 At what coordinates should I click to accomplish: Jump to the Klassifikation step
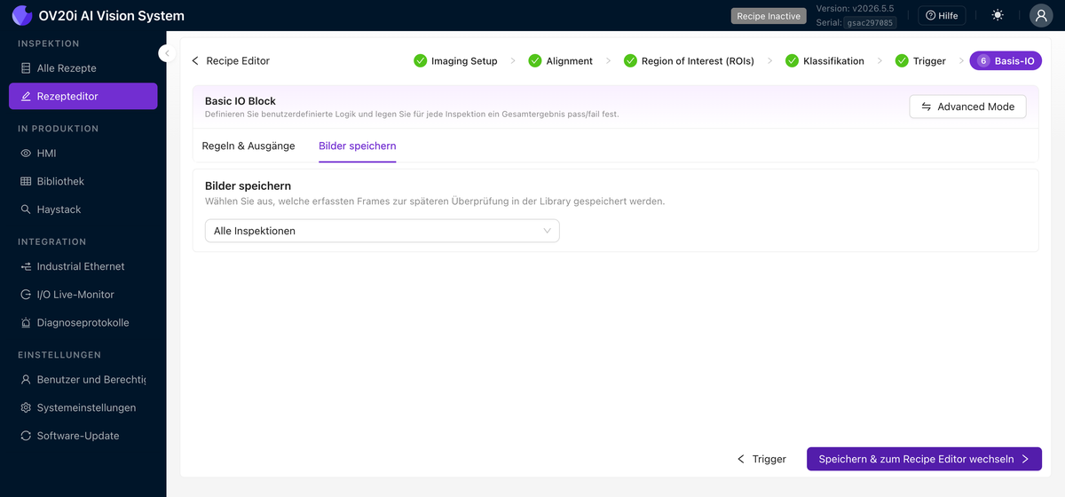coord(824,61)
